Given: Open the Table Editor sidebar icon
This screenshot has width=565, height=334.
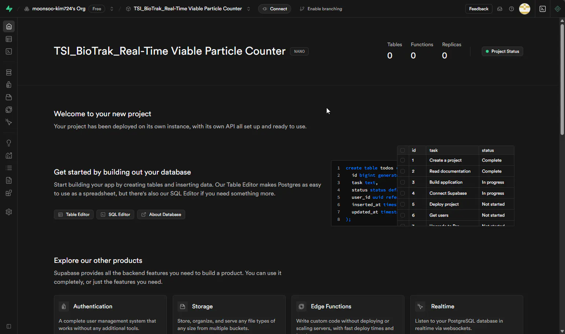Looking at the screenshot, I should pos(9,39).
